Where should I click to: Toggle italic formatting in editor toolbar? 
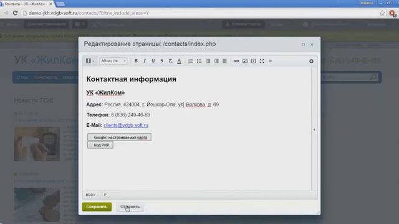tap(145, 61)
